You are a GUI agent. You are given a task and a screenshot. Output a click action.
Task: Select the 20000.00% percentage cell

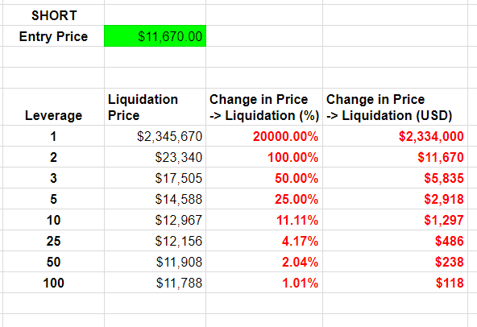[x=264, y=136]
